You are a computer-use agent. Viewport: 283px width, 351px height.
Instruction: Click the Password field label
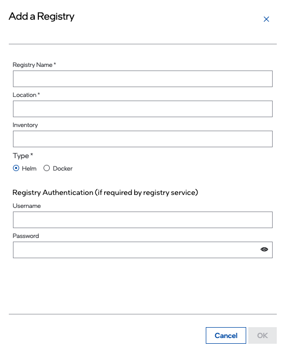pos(26,236)
